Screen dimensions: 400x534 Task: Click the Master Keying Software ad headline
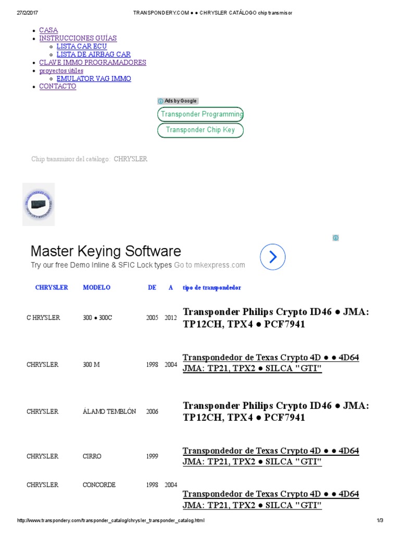click(x=106, y=251)
